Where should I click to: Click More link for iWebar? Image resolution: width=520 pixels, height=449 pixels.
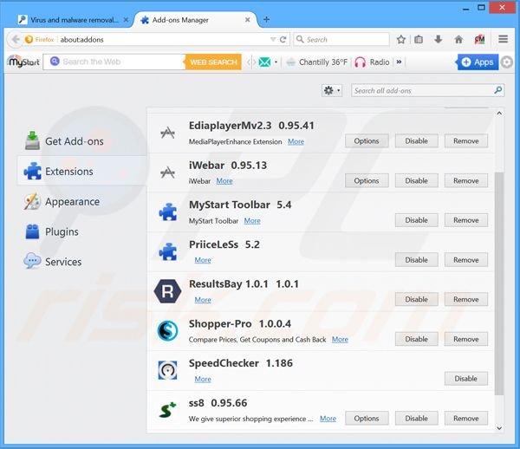tap(224, 181)
